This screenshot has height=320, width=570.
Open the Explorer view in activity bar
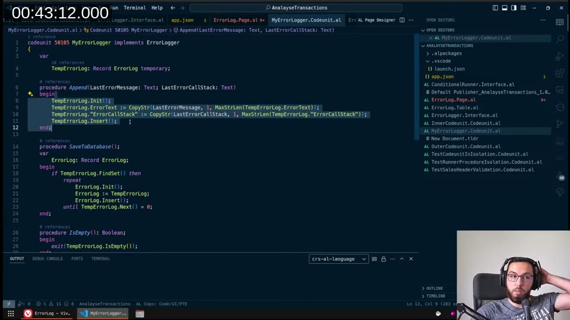click(x=560, y=23)
